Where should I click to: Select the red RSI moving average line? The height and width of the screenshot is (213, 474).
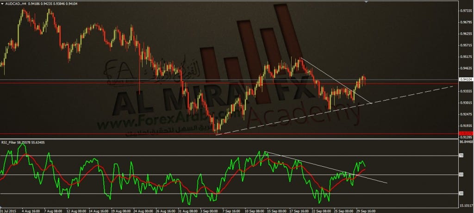point(181,182)
